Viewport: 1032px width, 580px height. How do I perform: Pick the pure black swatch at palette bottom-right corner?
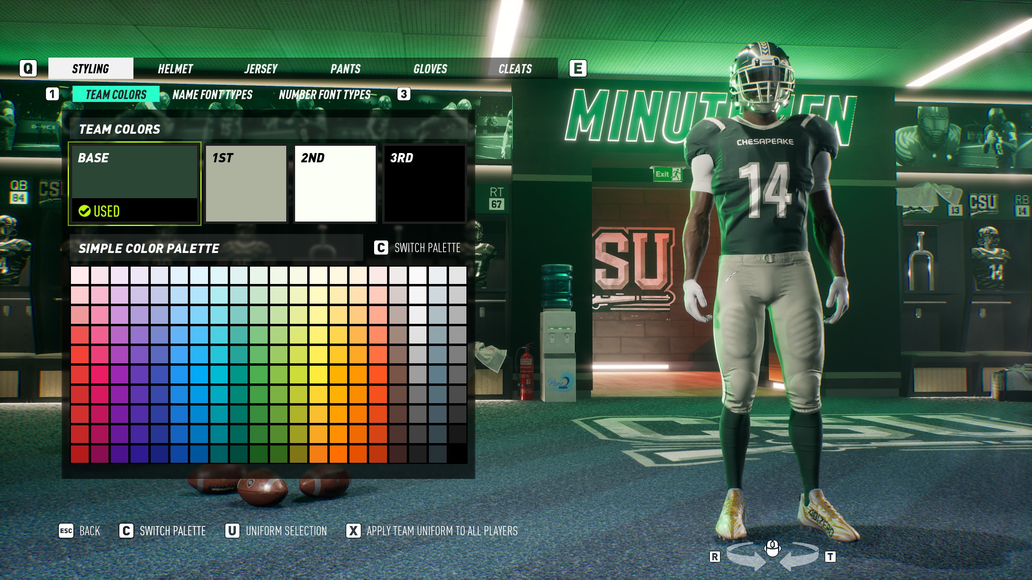[x=457, y=454]
